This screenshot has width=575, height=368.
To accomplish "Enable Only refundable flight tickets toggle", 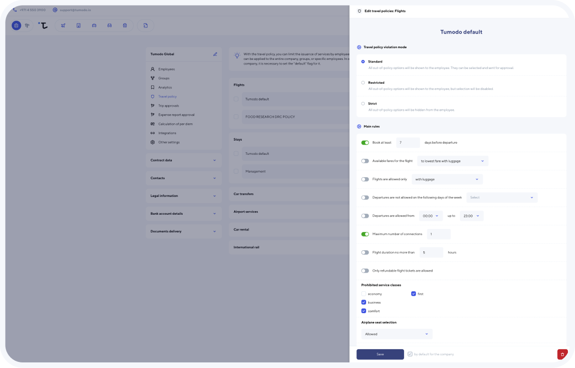I will tap(365, 271).
